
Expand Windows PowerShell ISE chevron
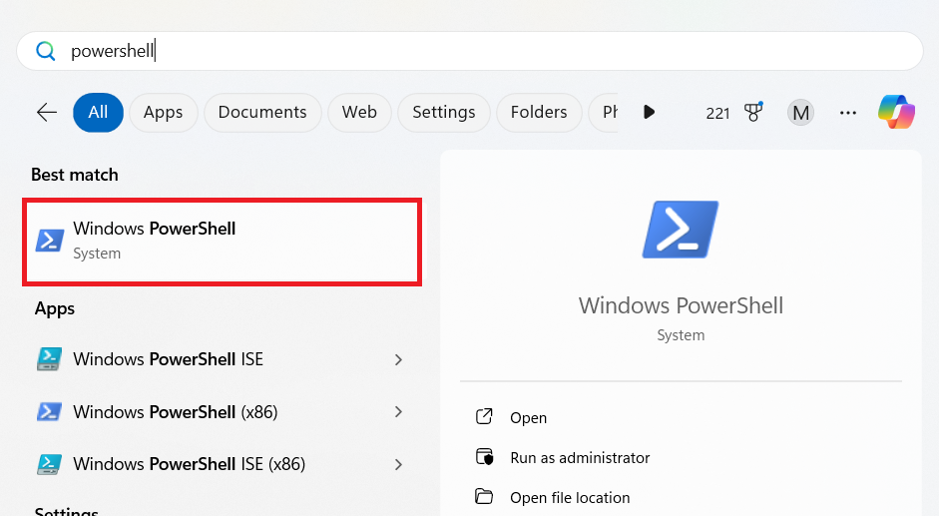pyautogui.click(x=398, y=359)
